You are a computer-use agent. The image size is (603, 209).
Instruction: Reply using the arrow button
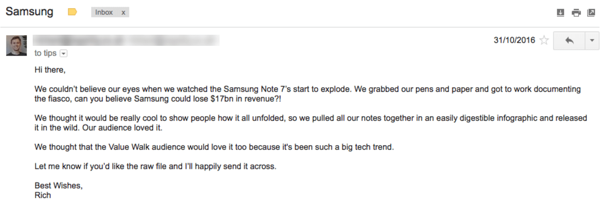pos(569,40)
